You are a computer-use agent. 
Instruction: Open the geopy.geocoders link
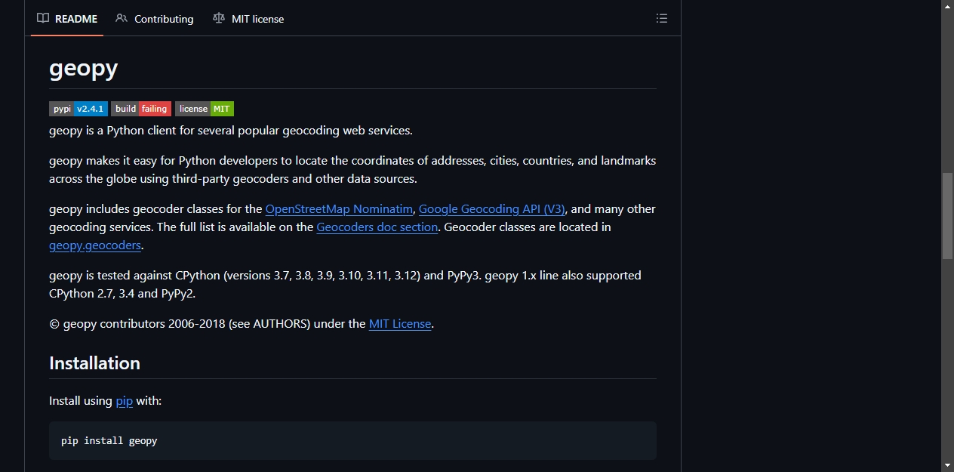point(95,245)
